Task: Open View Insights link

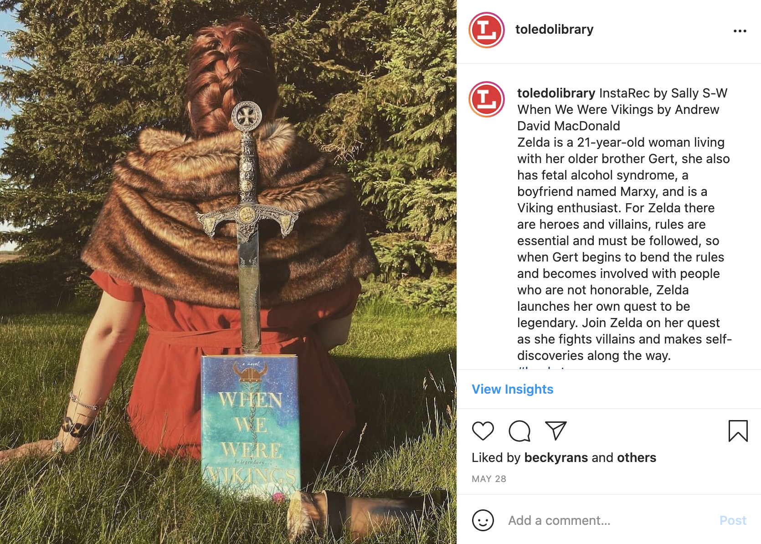Action: pyautogui.click(x=512, y=389)
